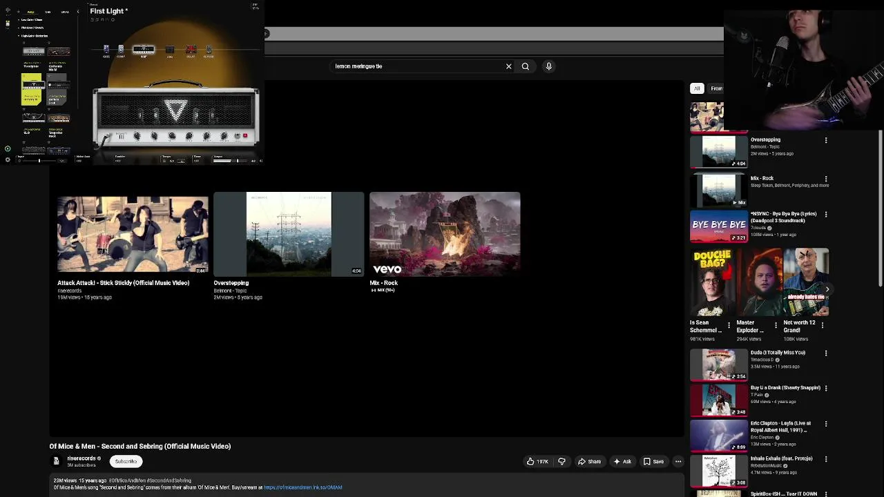Viewport: 884px width, 497px height.
Task: Open the Overstepping end-screen thumbnail
Action: [x=289, y=234]
